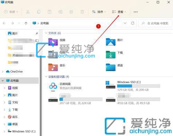Click usage bar of 49.9 GB drive
The width and height of the screenshot is (173, 136).
[138, 99]
